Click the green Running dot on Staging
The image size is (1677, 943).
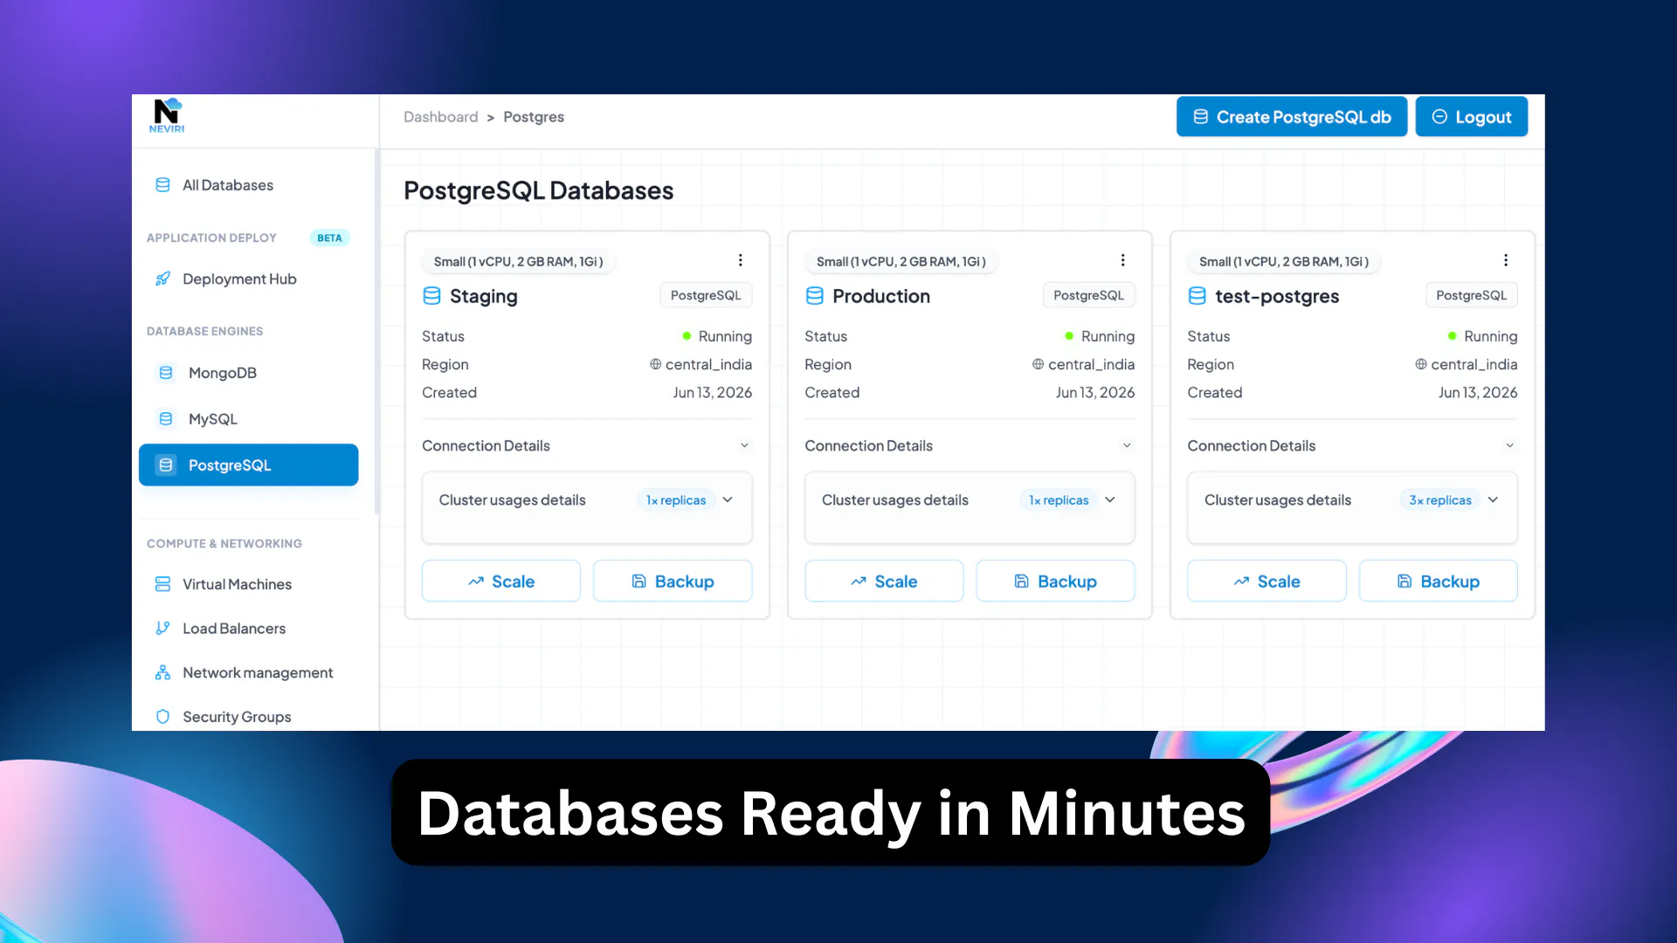687,336
